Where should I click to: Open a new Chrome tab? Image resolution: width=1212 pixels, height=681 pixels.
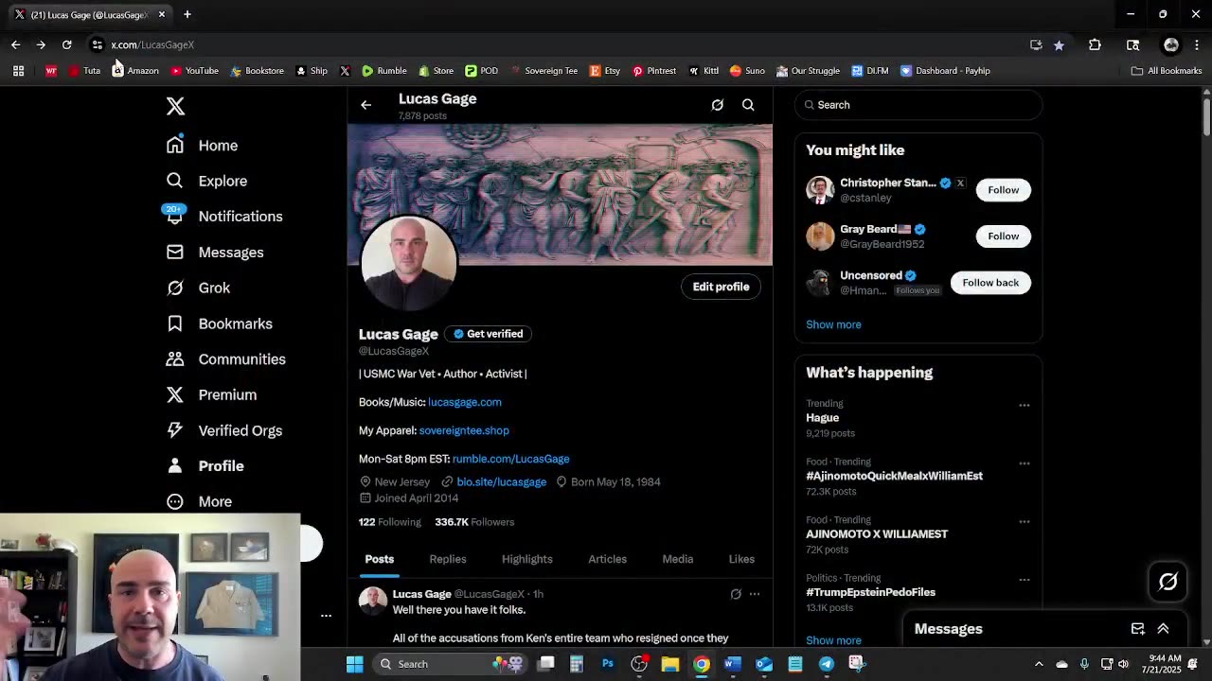[187, 14]
